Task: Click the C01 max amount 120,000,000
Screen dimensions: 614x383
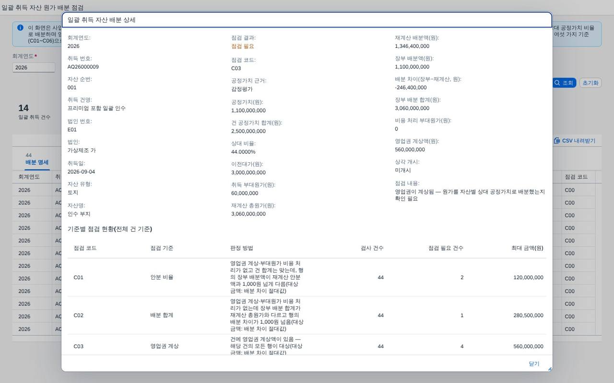Action: coord(528,277)
